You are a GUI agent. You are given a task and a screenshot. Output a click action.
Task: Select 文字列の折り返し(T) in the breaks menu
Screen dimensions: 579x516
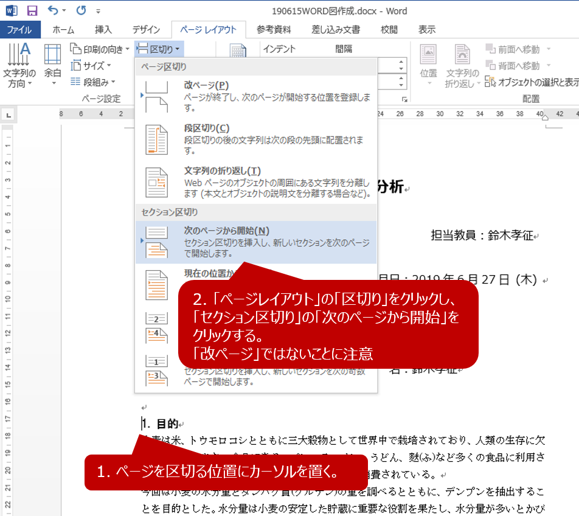click(255, 182)
